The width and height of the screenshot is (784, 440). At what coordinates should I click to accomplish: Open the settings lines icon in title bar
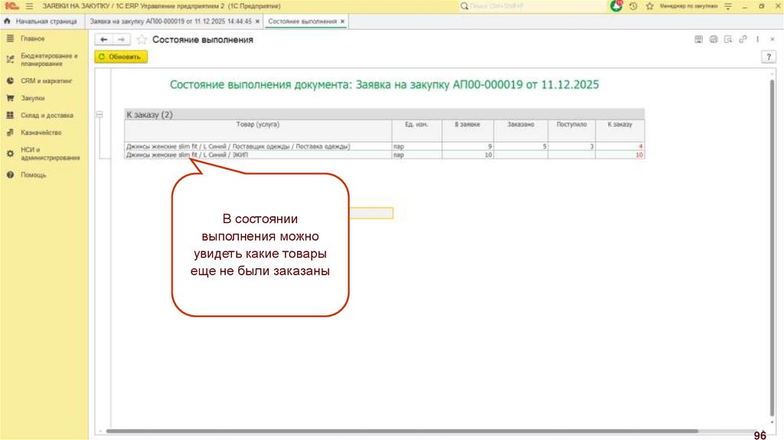point(728,6)
